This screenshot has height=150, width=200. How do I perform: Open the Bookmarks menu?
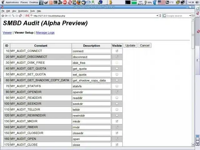tap(23, 11)
